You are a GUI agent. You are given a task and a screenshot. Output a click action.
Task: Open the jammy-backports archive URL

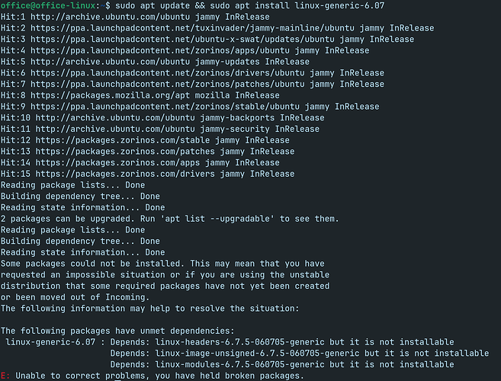tap(115, 118)
